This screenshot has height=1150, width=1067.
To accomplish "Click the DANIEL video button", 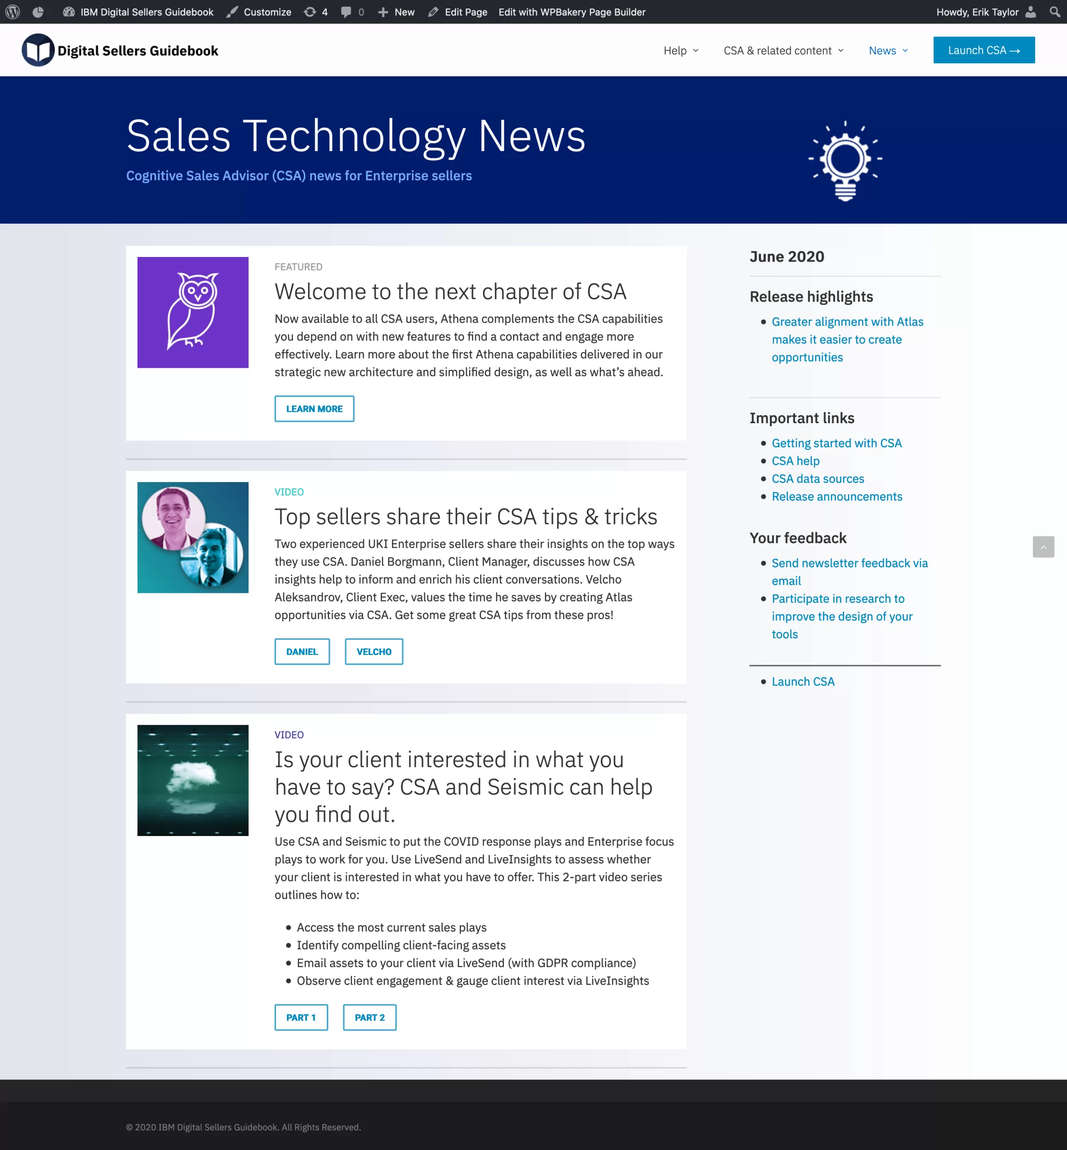I will click(302, 651).
